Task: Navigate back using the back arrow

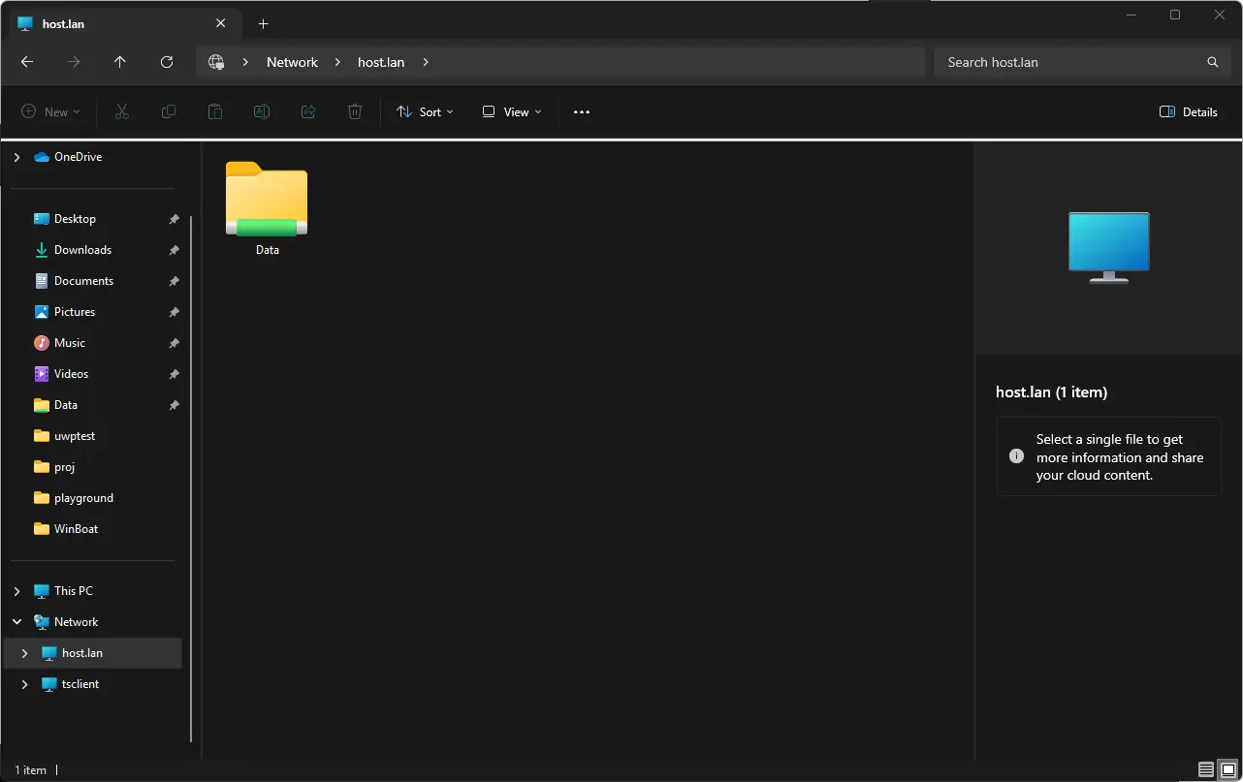Action: (26, 61)
